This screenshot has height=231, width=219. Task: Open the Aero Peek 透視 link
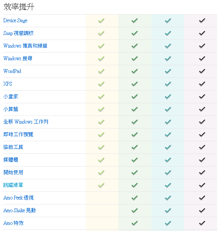pos(18,198)
